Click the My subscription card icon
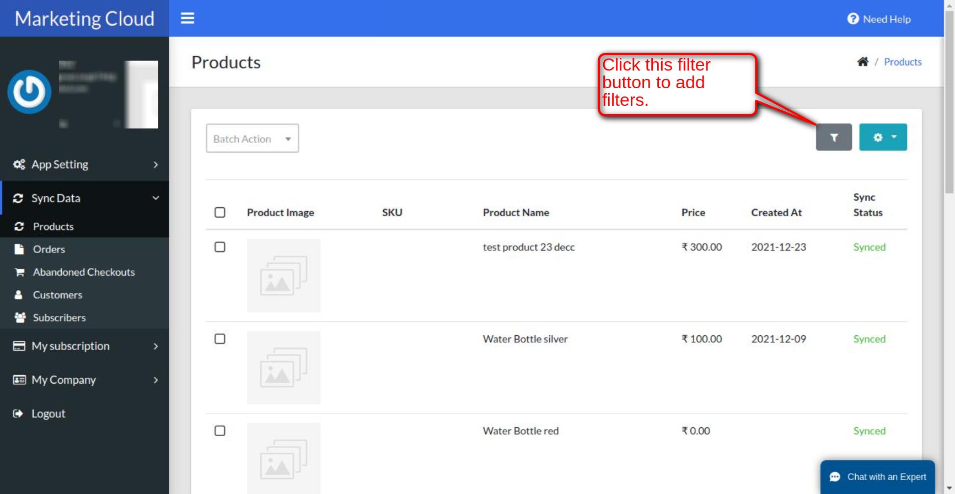The width and height of the screenshot is (955, 494). [x=19, y=346]
